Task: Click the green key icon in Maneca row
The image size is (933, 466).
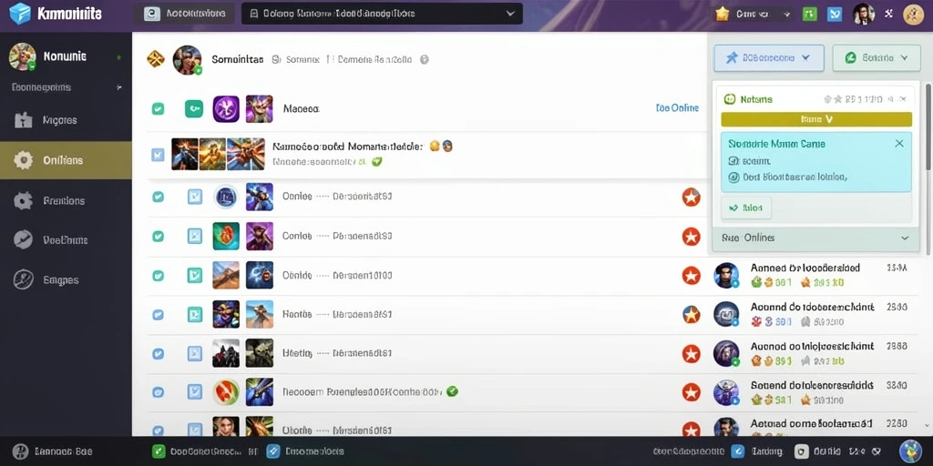Action: pos(194,109)
